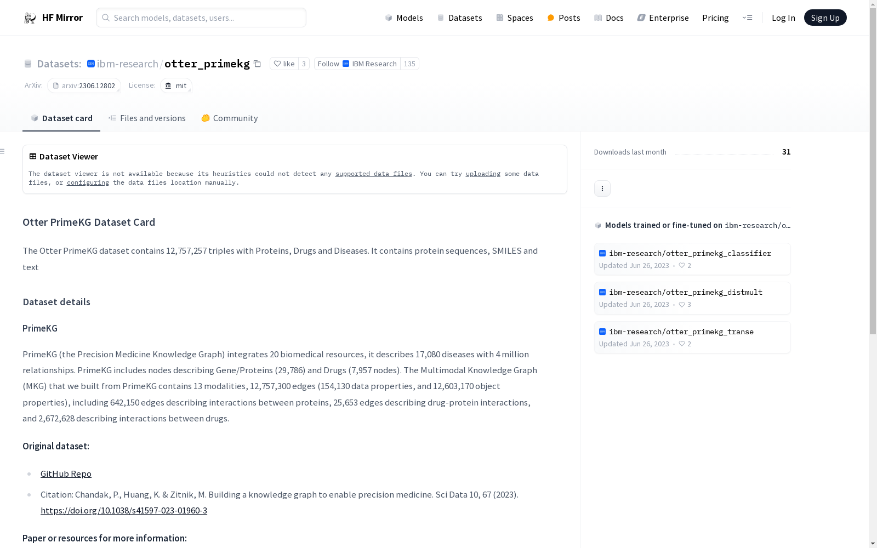Open the otter_primekg_classifier model card
This screenshot has height=548, width=877.
tap(692, 259)
